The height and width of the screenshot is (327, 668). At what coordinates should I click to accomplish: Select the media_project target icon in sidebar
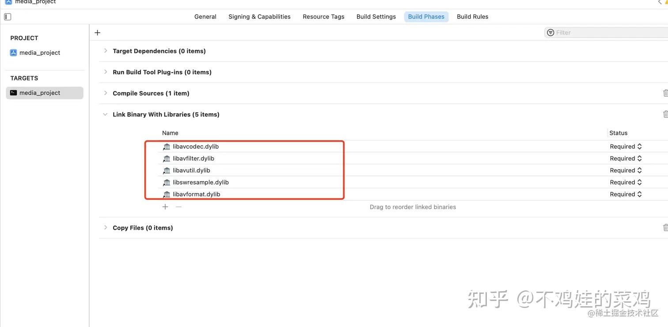point(13,93)
